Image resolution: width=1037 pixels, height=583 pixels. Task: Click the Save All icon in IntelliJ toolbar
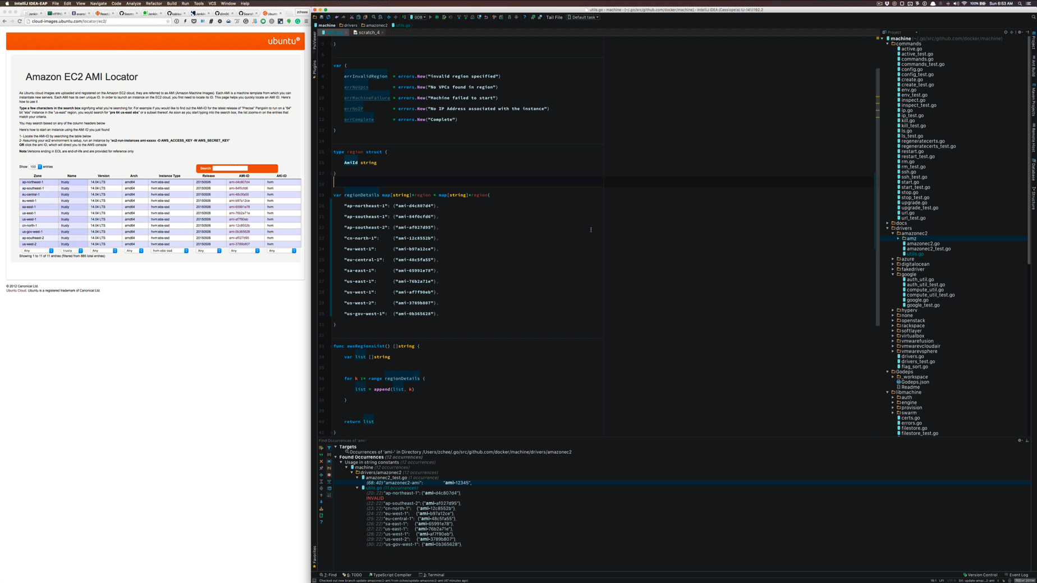[x=322, y=17]
